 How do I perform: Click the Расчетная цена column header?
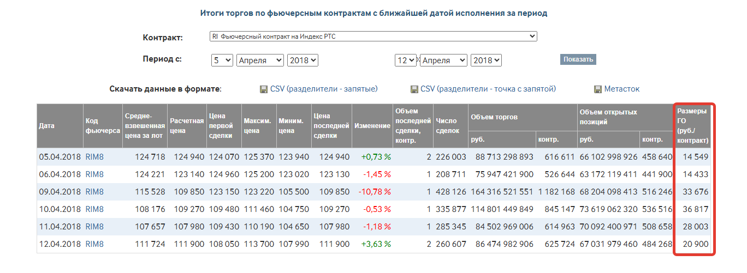[x=187, y=126]
